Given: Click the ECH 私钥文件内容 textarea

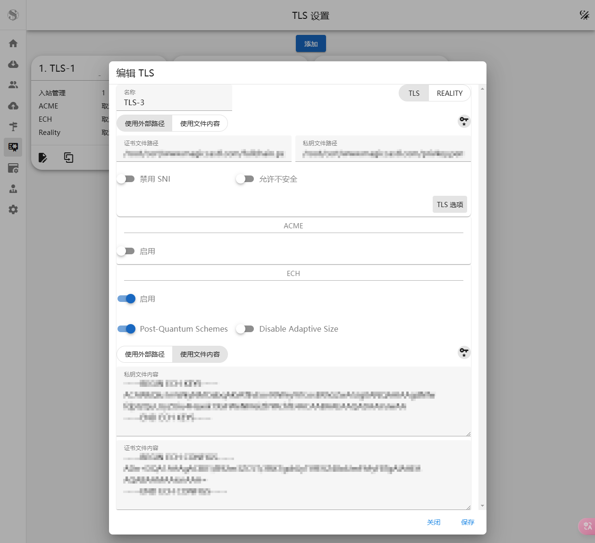Looking at the screenshot, I should [x=293, y=401].
